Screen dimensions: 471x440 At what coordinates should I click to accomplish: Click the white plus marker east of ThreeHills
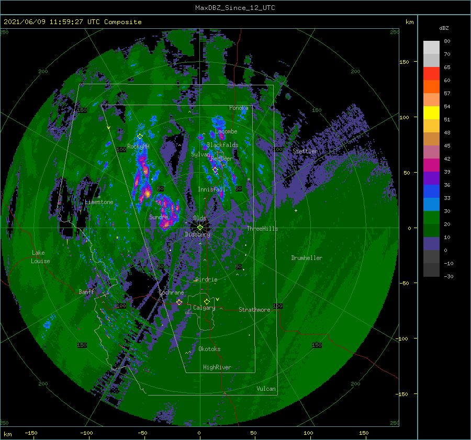296,210
